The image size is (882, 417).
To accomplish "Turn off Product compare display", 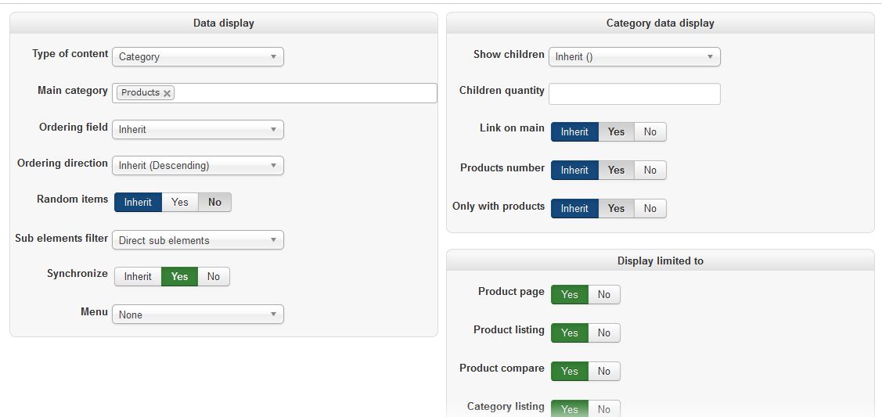I will coord(604,371).
